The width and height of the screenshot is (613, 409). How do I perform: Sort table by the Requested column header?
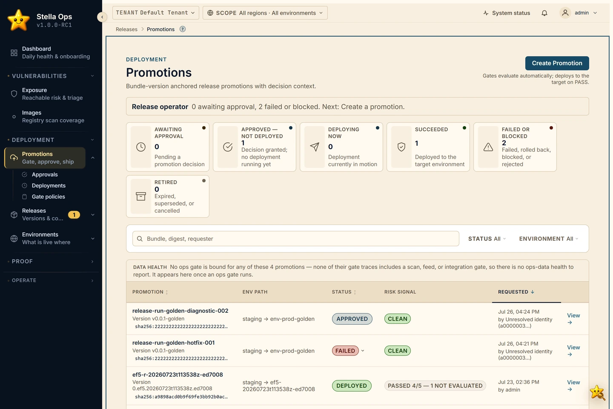(516, 292)
